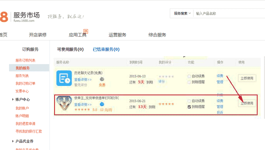The width and height of the screenshot is (265, 150).
Task: Open 我的退款申请 in the sidebar
Action: (25, 124)
